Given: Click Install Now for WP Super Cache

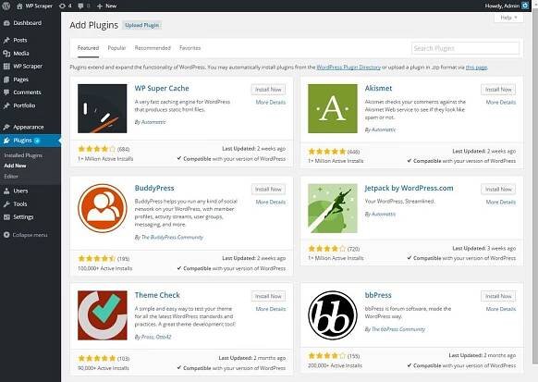Looking at the screenshot, I should 268,90.
